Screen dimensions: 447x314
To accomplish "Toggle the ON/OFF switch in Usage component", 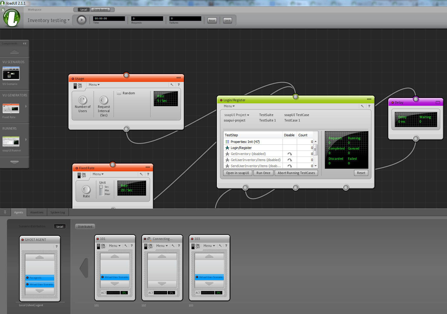I will pyautogui.click(x=75, y=86).
